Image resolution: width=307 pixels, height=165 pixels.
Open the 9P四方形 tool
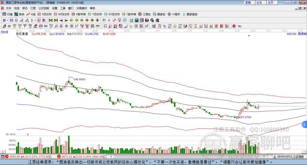tap(62, 14)
